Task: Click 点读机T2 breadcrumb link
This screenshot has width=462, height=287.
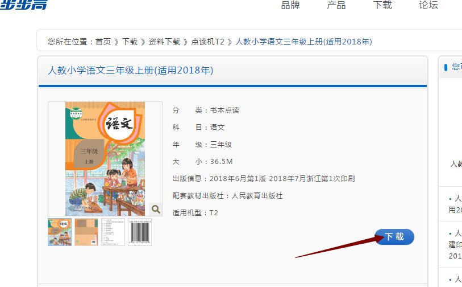Action: click(x=208, y=42)
